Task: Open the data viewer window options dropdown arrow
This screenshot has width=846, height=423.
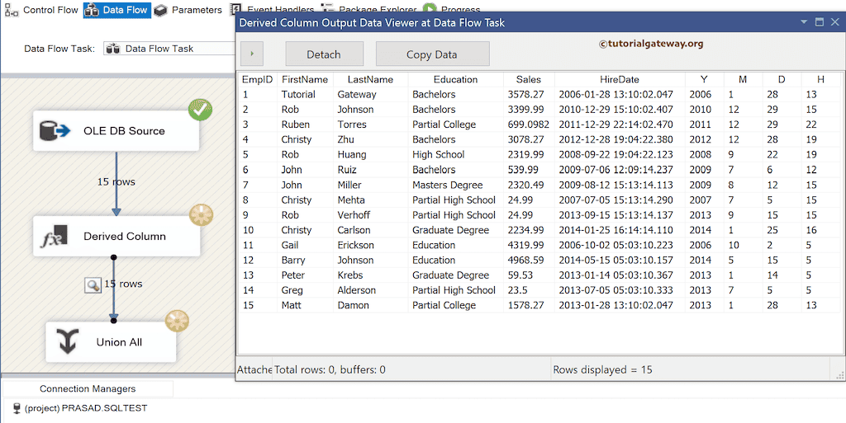Action: pyautogui.click(x=804, y=22)
